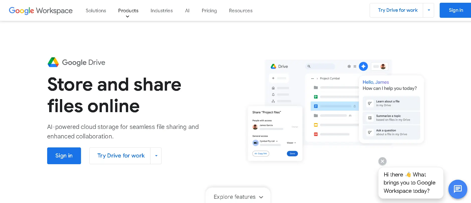This screenshot has height=203, width=471.
Task: Click the user avatar in Drive mockup
Action: (x=383, y=66)
